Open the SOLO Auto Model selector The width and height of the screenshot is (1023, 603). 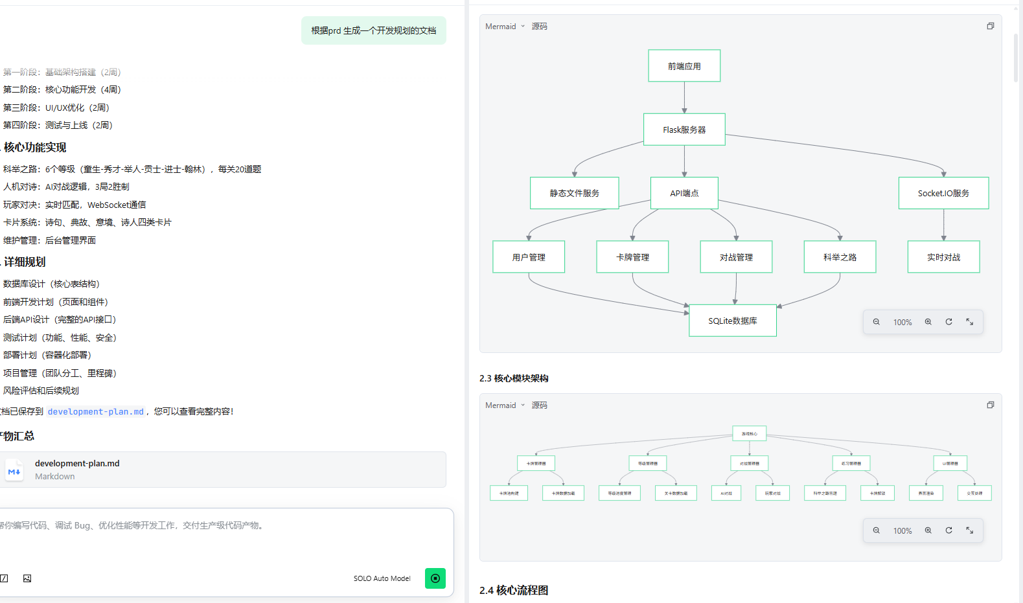(382, 578)
